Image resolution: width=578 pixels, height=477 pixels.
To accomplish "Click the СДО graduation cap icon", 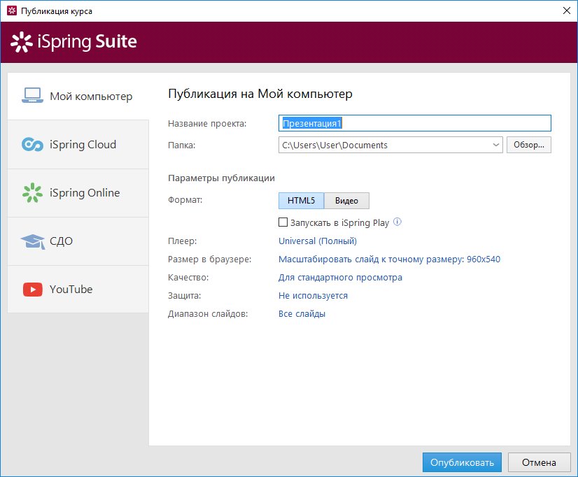I will coord(33,241).
